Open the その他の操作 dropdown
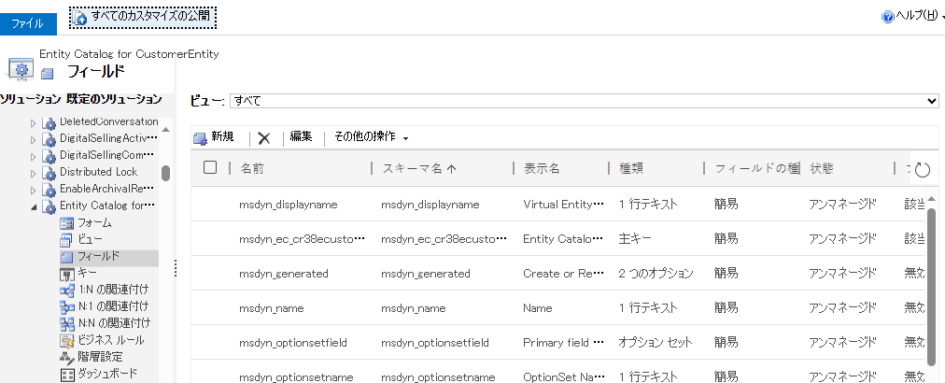945x383 pixels. tap(372, 137)
